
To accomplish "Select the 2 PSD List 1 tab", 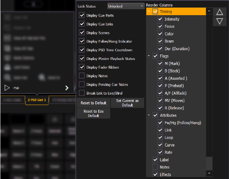I will click(x=36, y=100).
